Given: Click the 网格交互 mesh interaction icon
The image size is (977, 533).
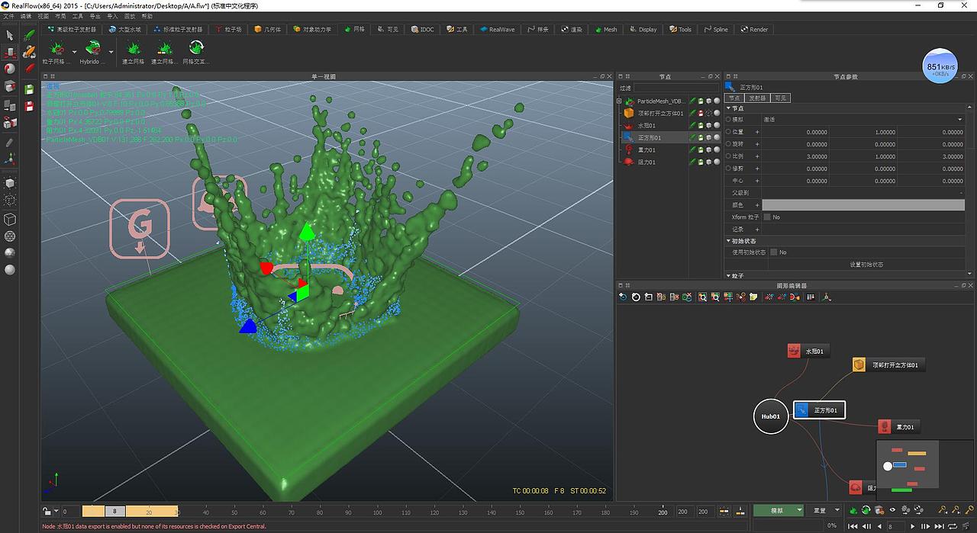Looking at the screenshot, I should click(196, 50).
